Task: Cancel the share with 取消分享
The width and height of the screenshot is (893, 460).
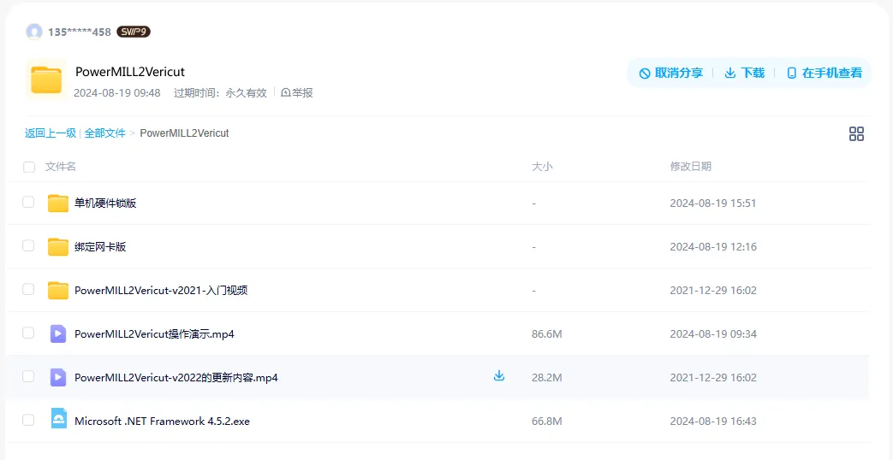Action: tap(671, 73)
